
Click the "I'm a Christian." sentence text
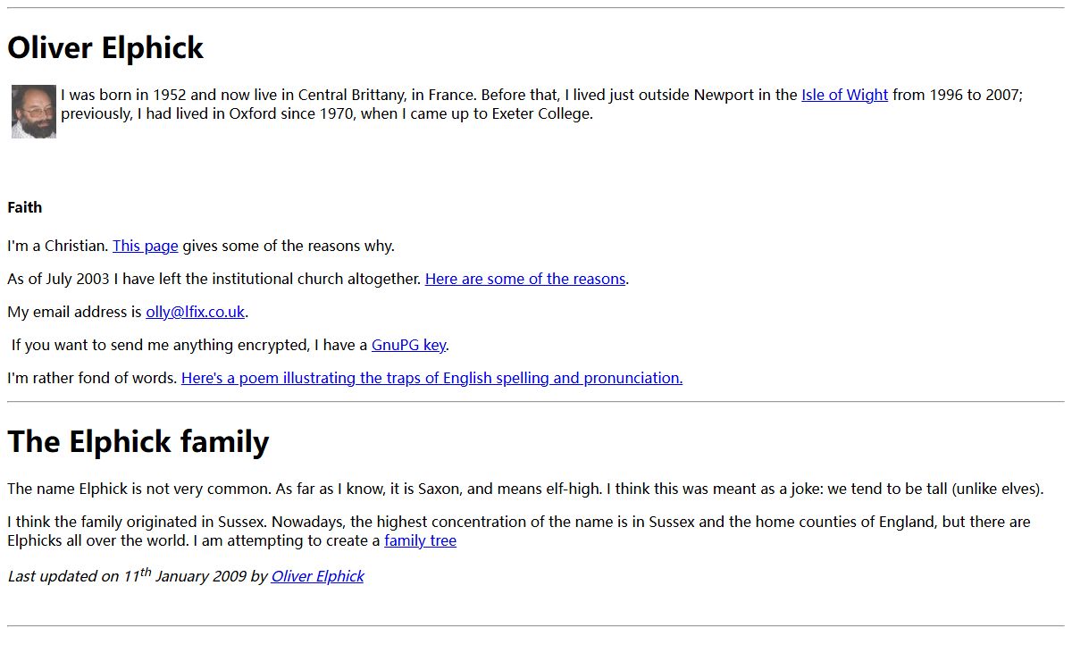tap(58, 246)
